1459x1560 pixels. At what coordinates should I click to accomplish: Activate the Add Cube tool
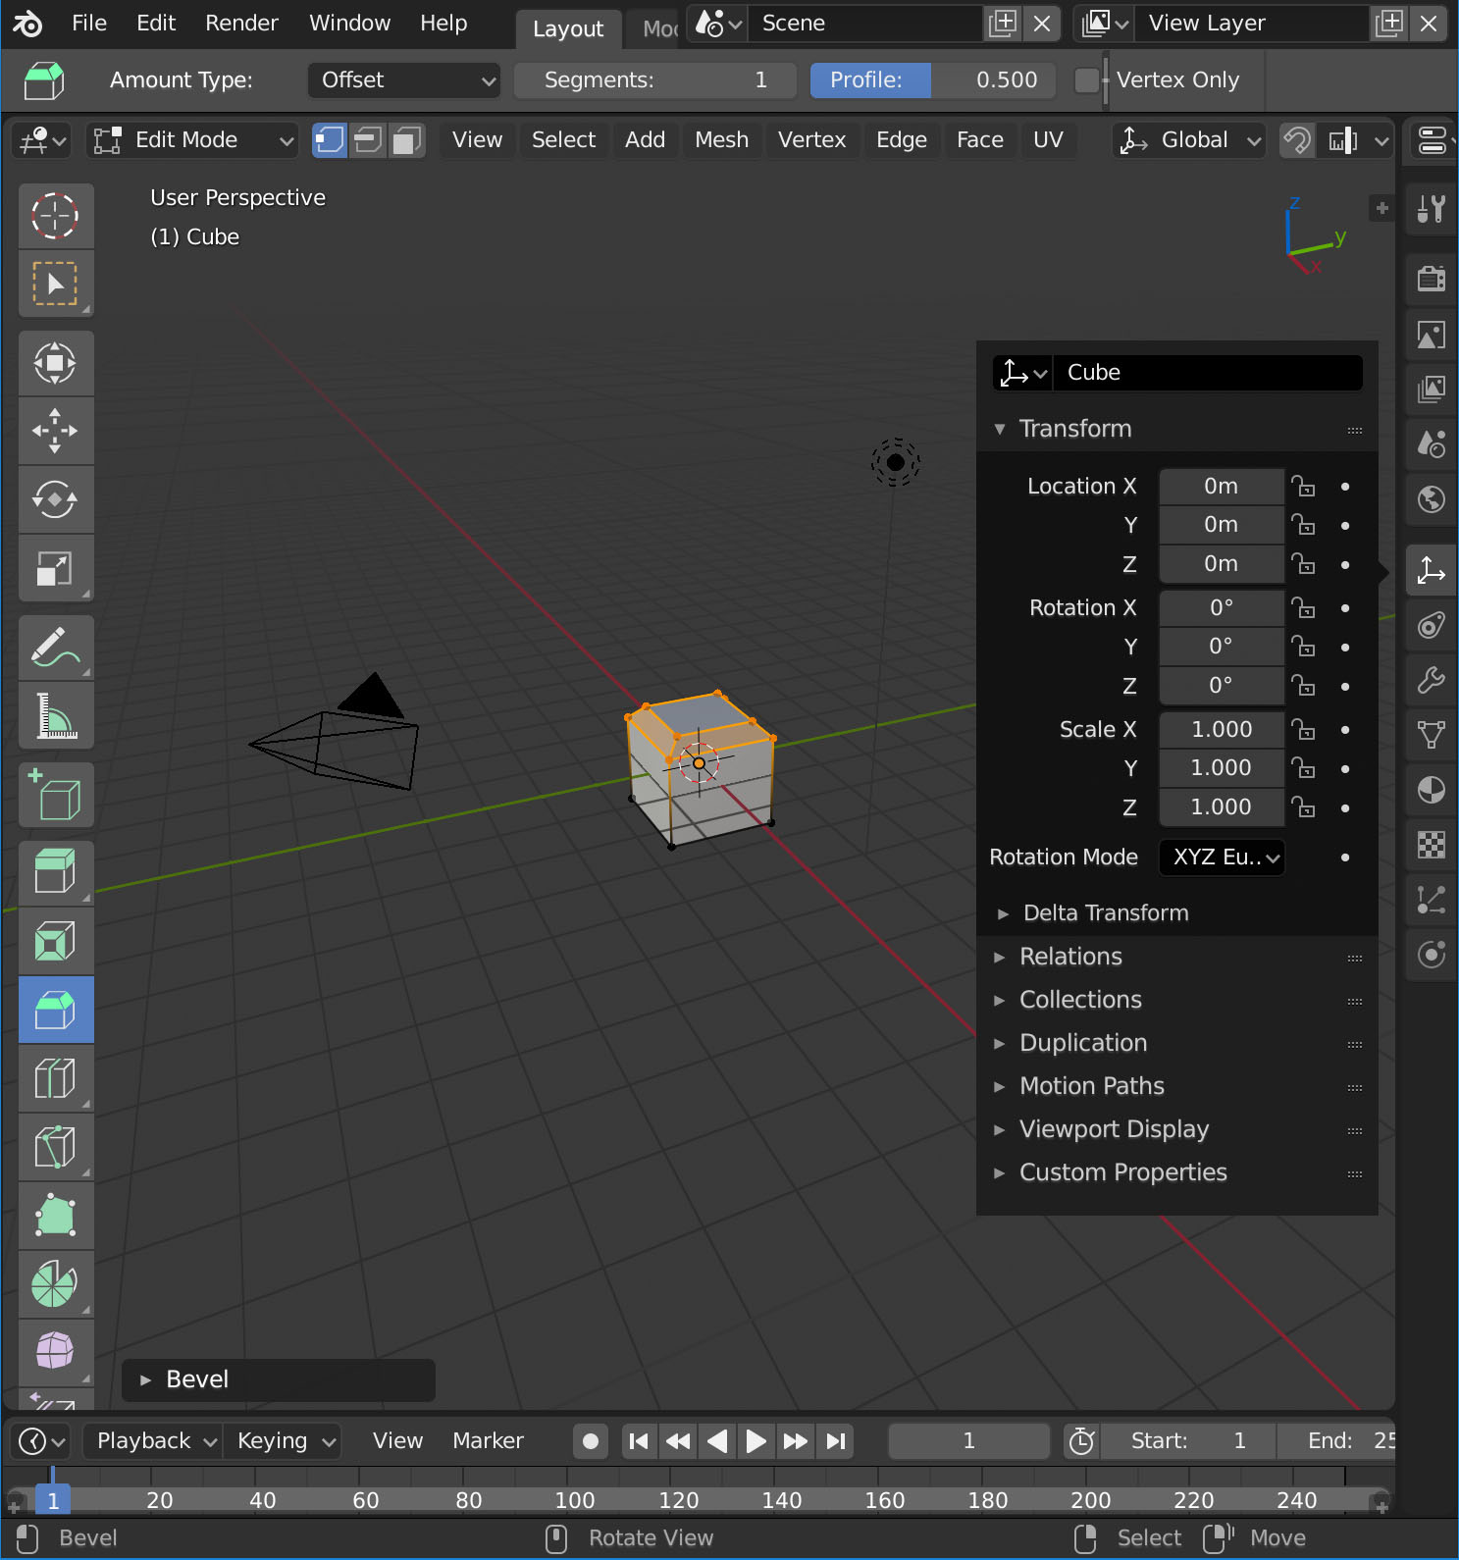tap(56, 795)
